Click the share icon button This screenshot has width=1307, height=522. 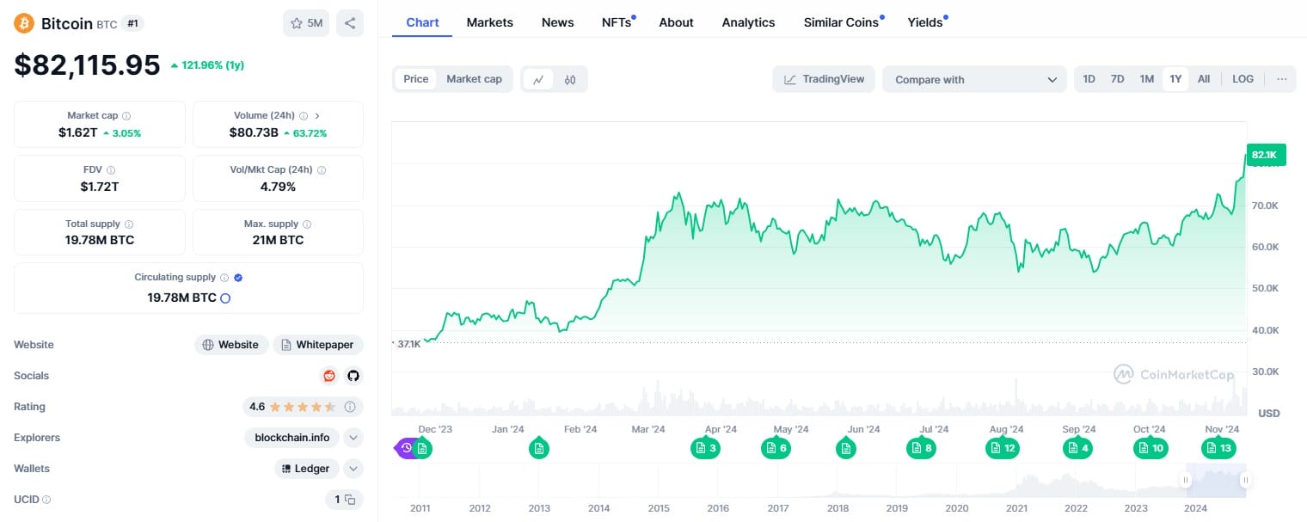350,23
